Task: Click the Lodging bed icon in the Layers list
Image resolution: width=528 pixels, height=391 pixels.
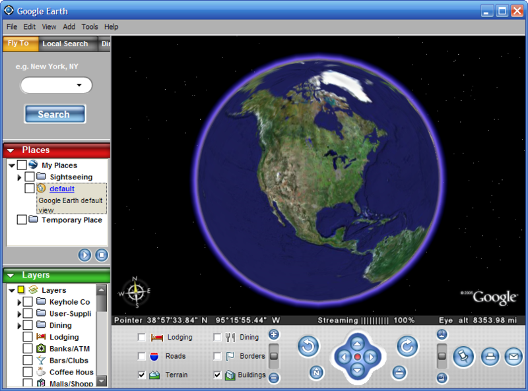Action: (x=41, y=336)
